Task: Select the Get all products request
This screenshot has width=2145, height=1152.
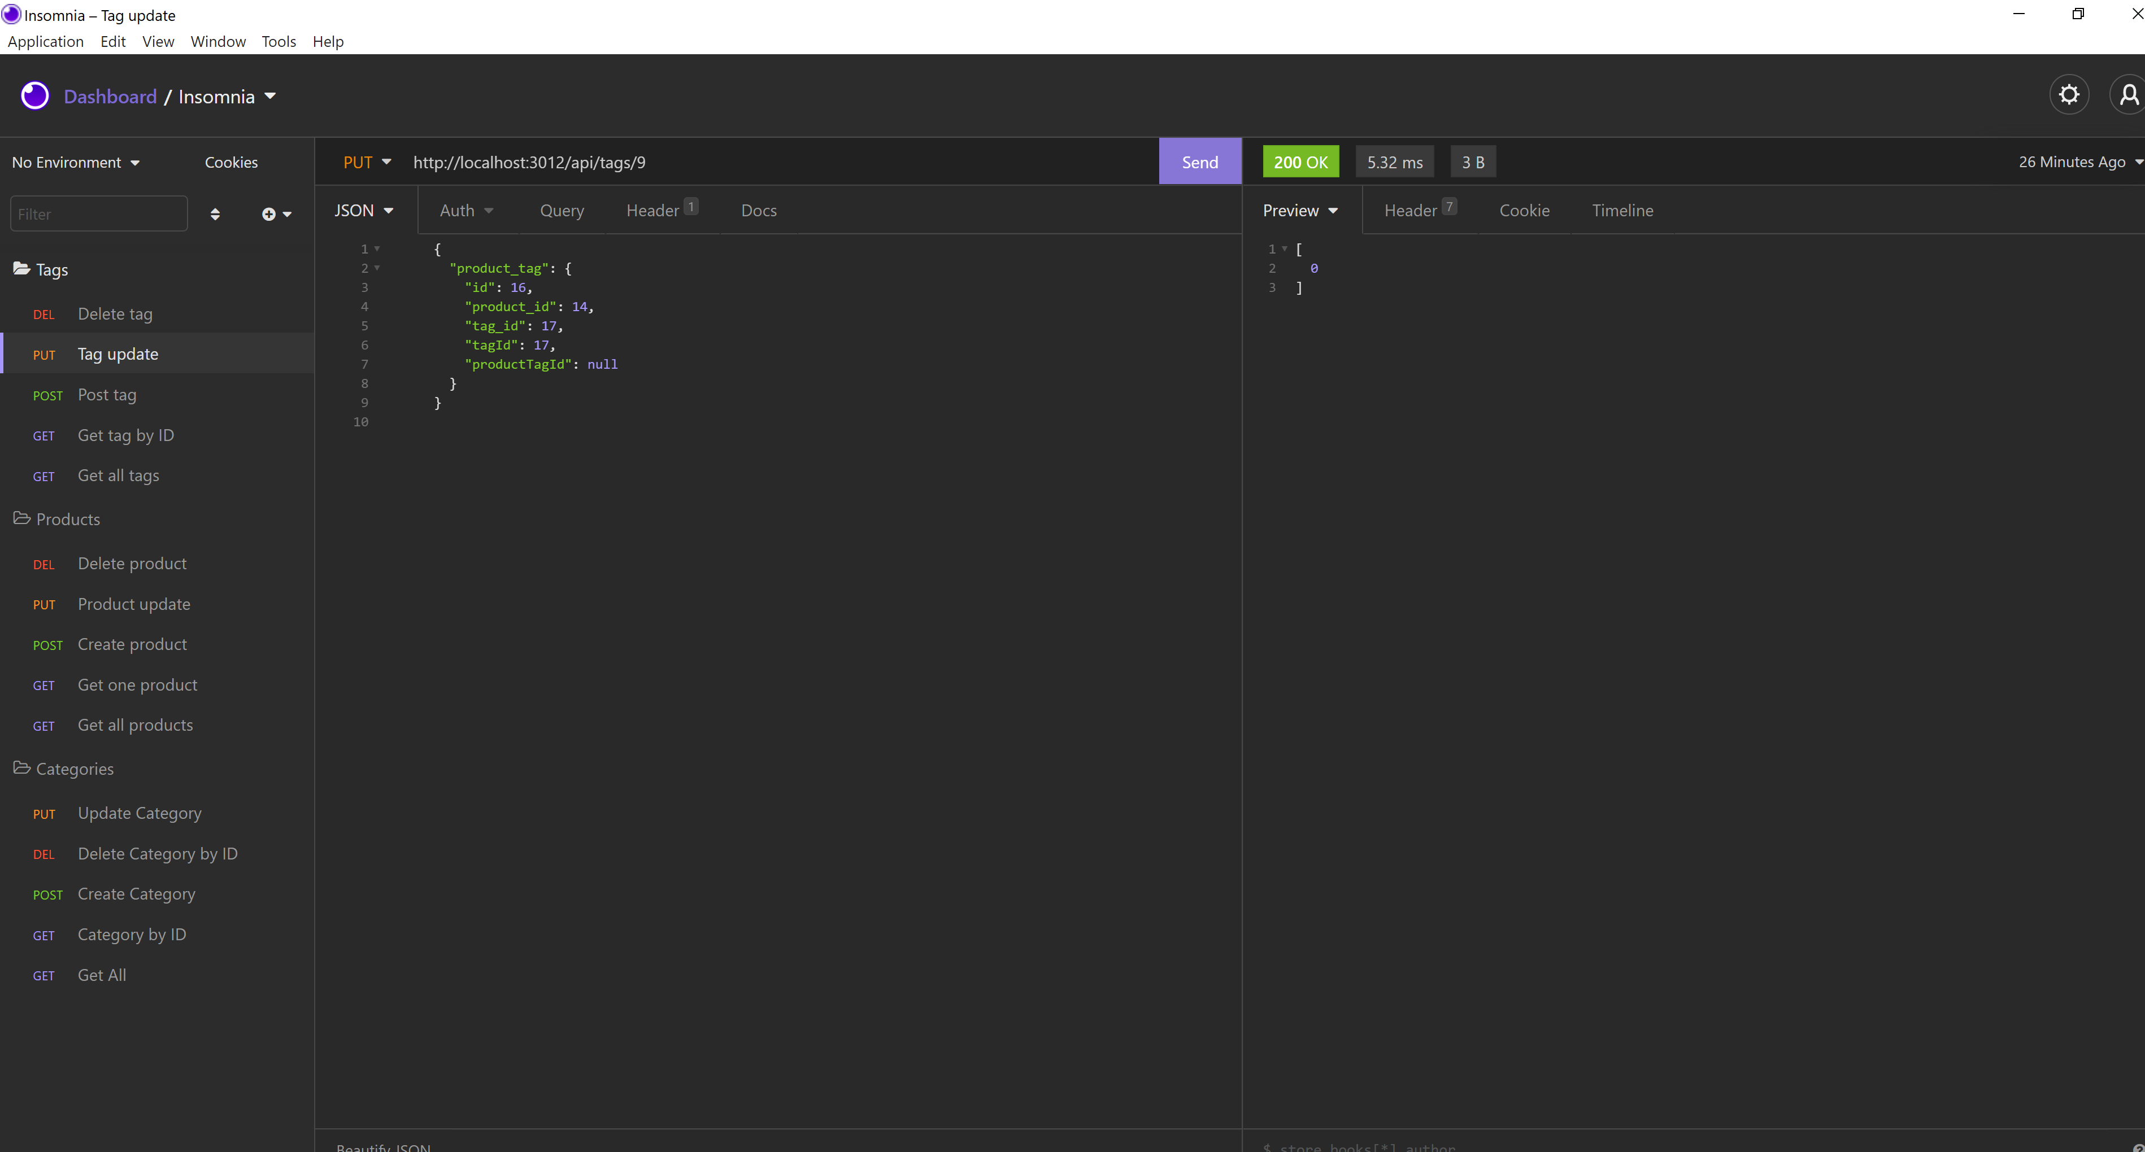Action: pyautogui.click(x=135, y=725)
